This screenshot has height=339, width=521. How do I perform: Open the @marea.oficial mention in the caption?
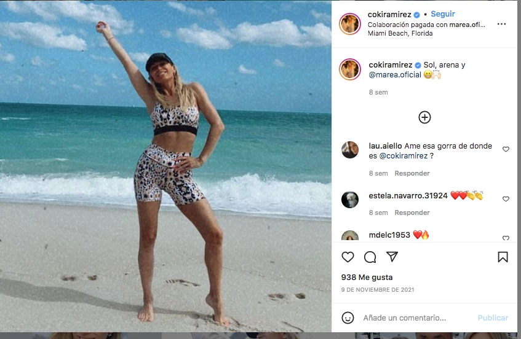coord(395,75)
